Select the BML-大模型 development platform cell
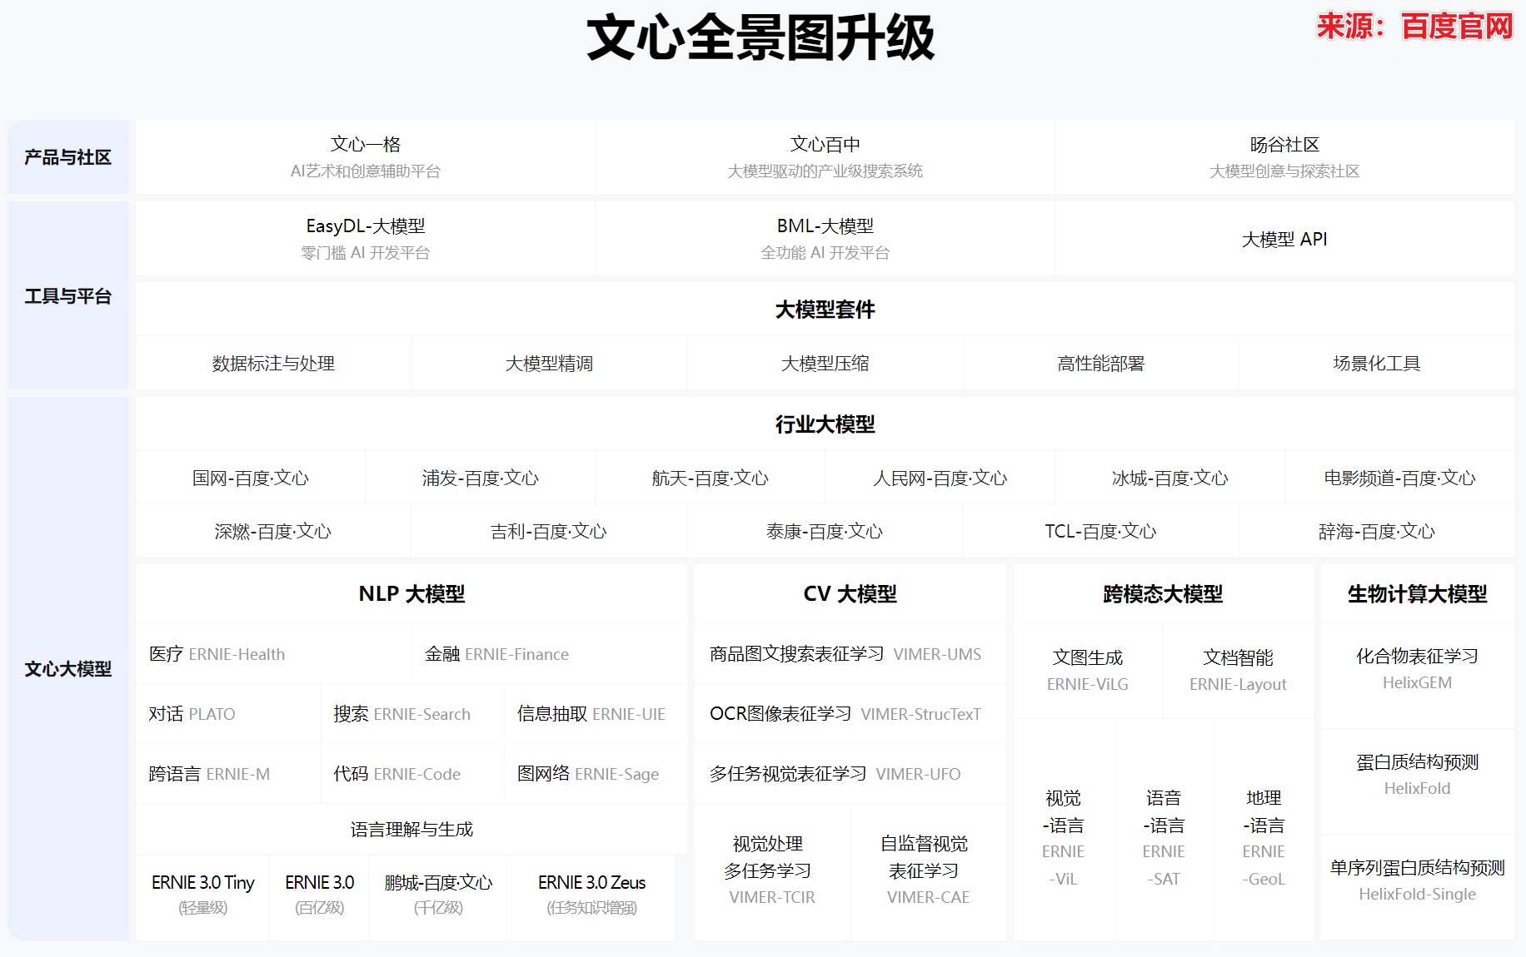The height and width of the screenshot is (957, 1526). [x=825, y=238]
